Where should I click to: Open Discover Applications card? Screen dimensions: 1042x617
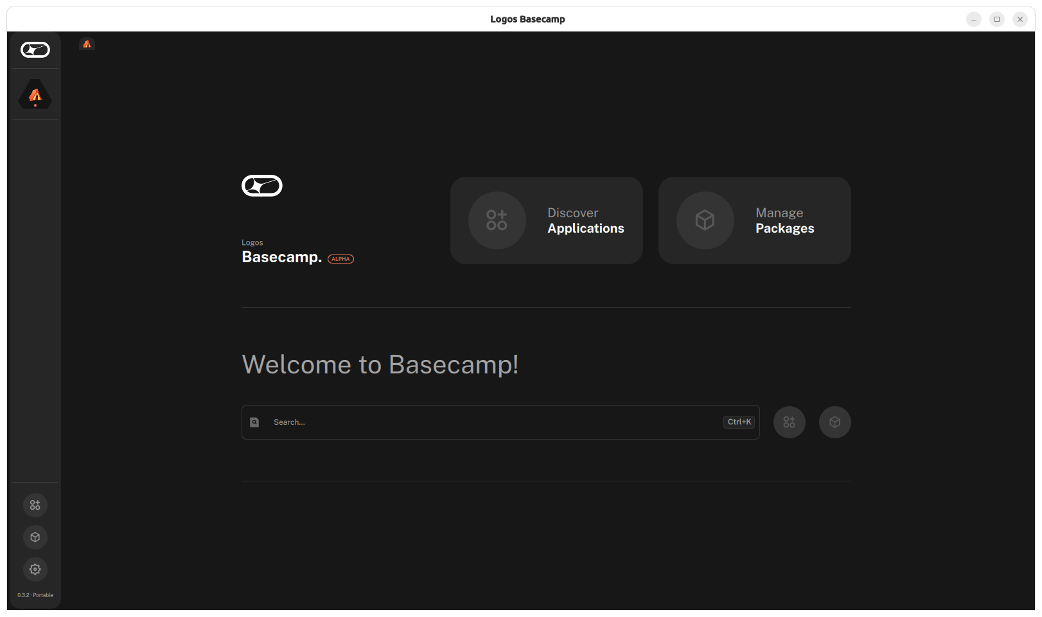point(547,220)
